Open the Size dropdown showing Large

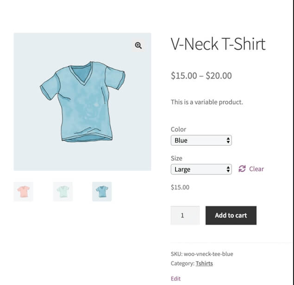pos(201,169)
